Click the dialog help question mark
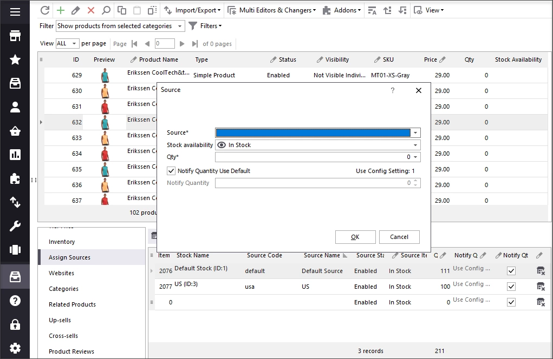The image size is (553, 359). [393, 90]
